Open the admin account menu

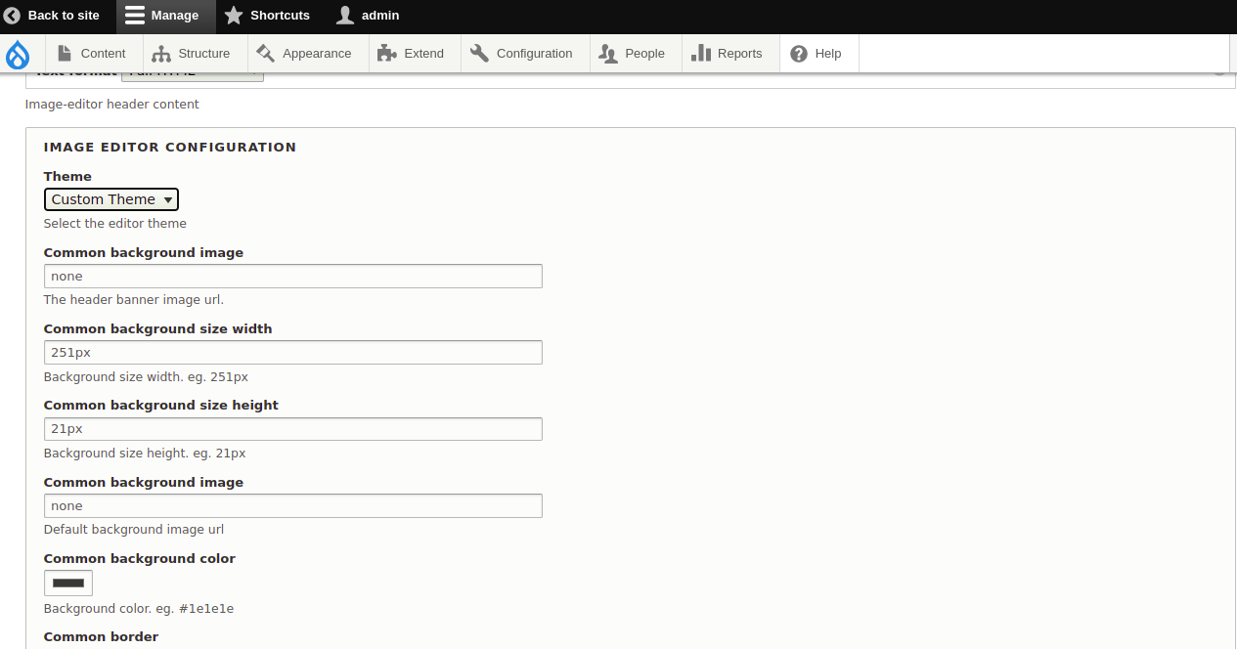point(368,16)
